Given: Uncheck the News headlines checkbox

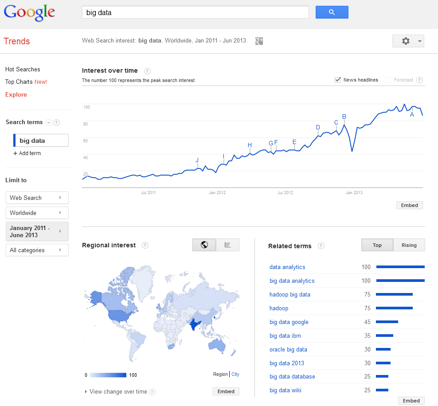Looking at the screenshot, I should point(338,80).
